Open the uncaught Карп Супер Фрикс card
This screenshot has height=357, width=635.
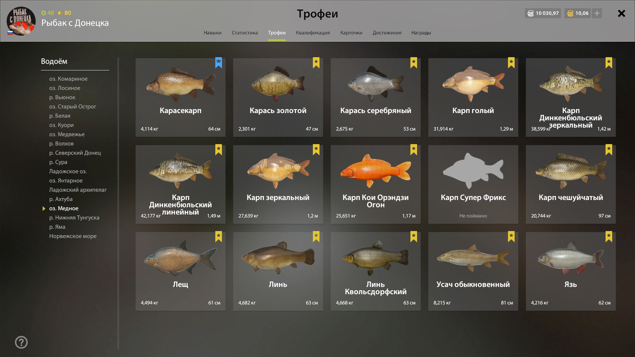pos(473,184)
